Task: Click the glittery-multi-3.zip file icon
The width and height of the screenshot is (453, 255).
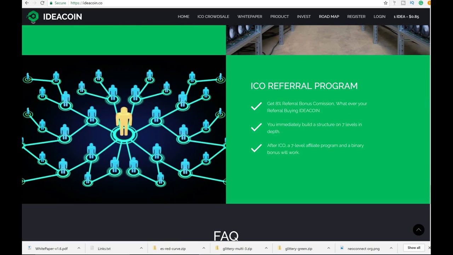Action: [x=217, y=248]
